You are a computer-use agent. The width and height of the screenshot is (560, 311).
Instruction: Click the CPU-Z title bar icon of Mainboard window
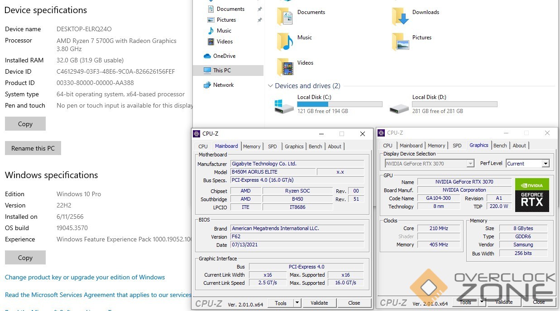pyautogui.click(x=196, y=134)
